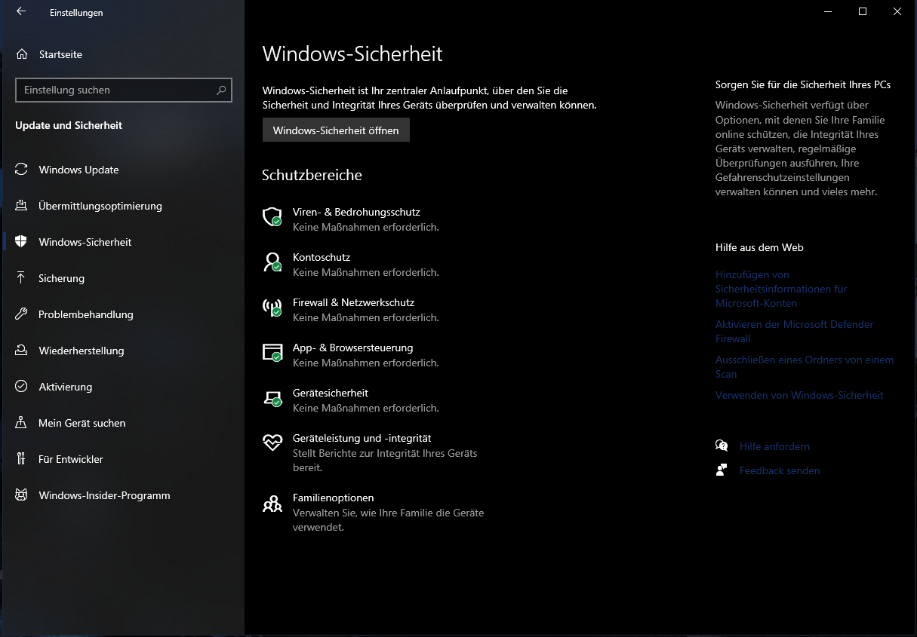Click the Für Entwickler tools icon
The height and width of the screenshot is (637, 917).
click(21, 459)
